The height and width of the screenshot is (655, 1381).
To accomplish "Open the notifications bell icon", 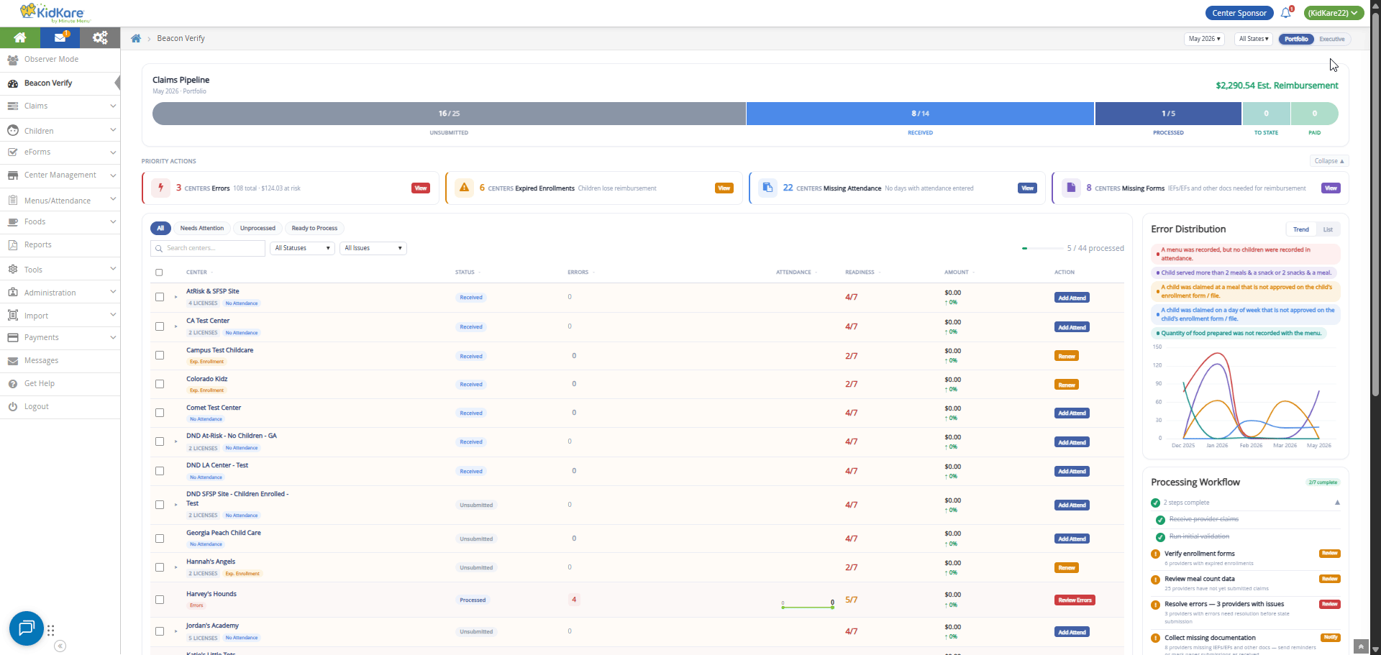I will click(x=1286, y=13).
